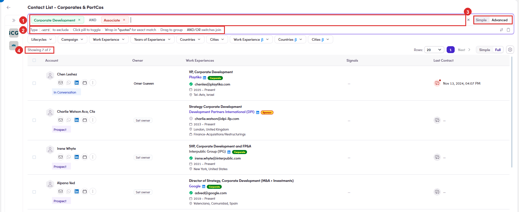Open calendar icon for Alpana Ved
The image size is (519, 212).
point(85,191)
